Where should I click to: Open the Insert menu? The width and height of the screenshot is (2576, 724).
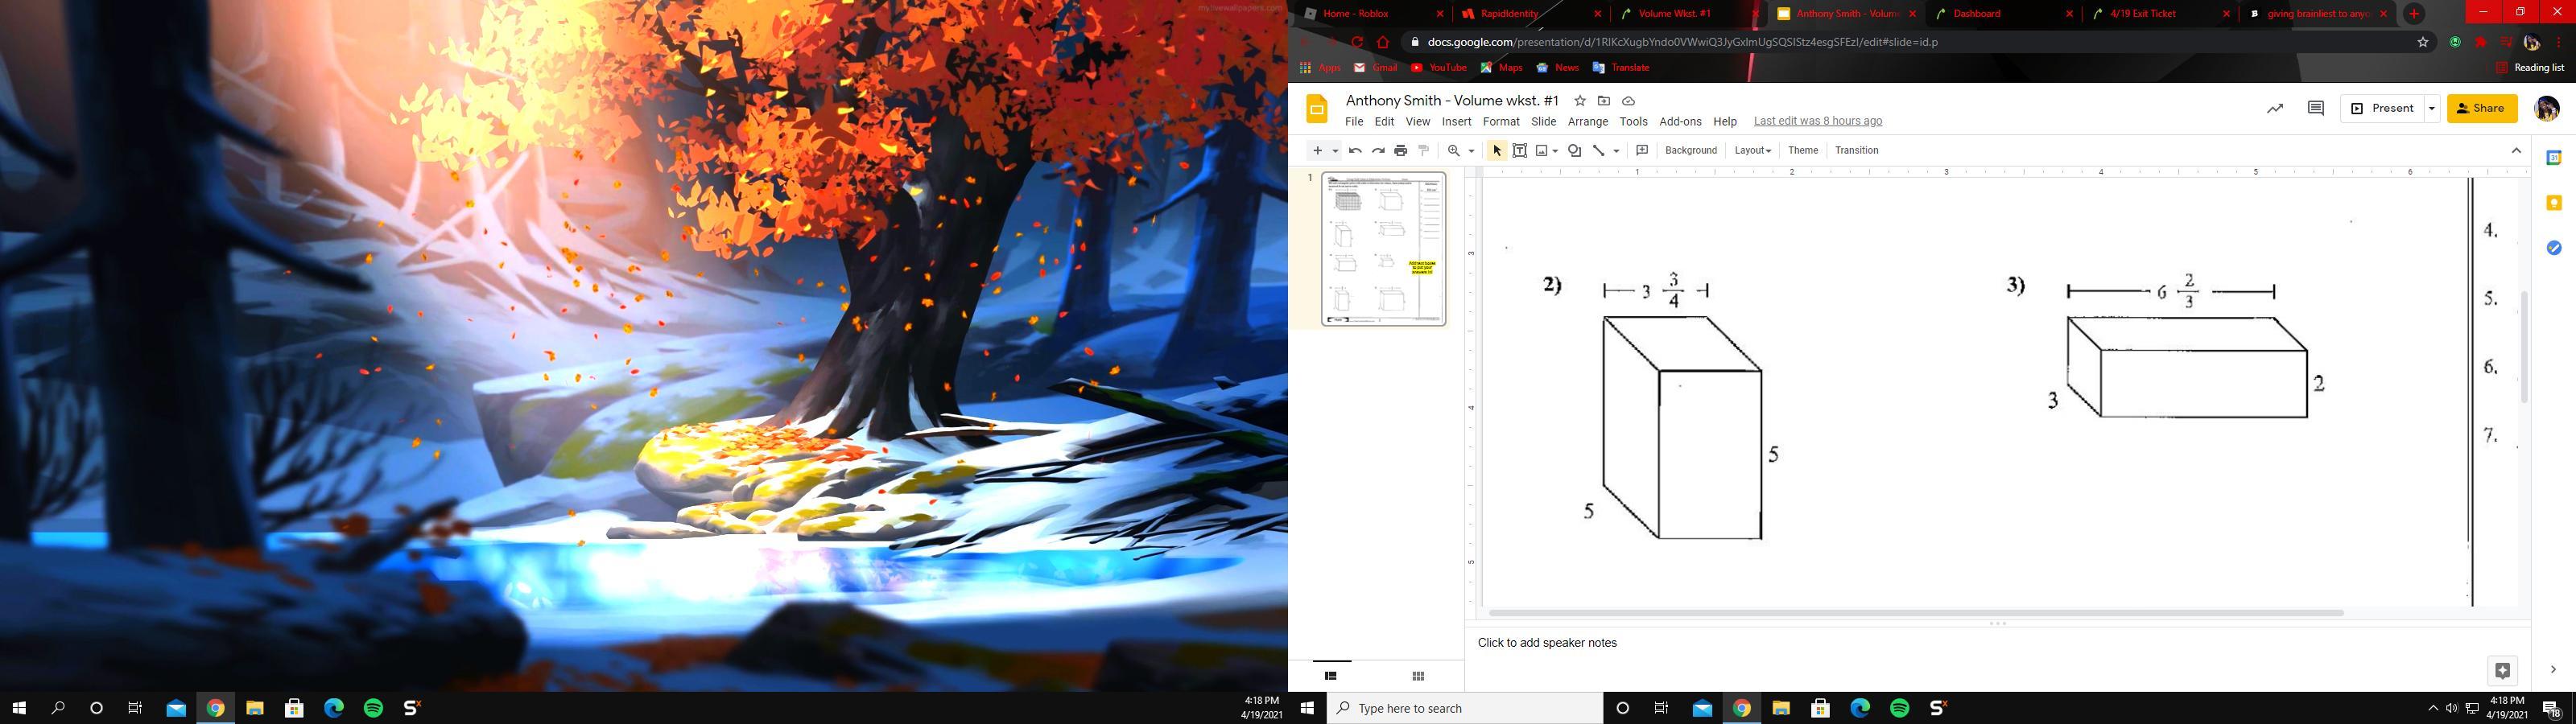(x=1456, y=121)
